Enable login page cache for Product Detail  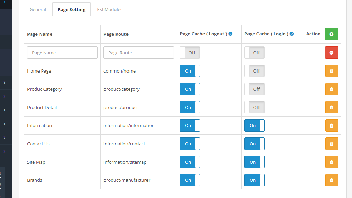(254, 107)
